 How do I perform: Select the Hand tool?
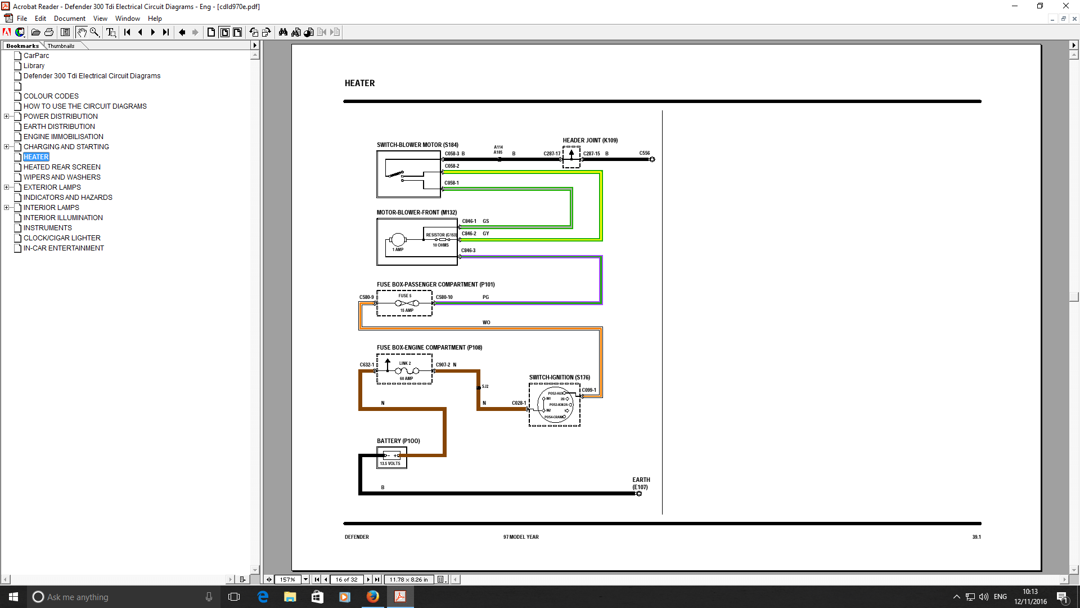[82, 32]
